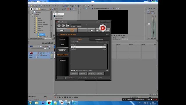The width and height of the screenshot is (186, 105).
Task: Click hardware accelerated H.264 tip link
Action: pyautogui.click(x=85, y=78)
